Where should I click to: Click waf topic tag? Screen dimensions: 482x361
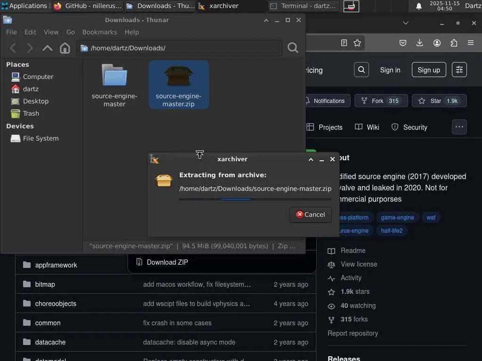431,217
